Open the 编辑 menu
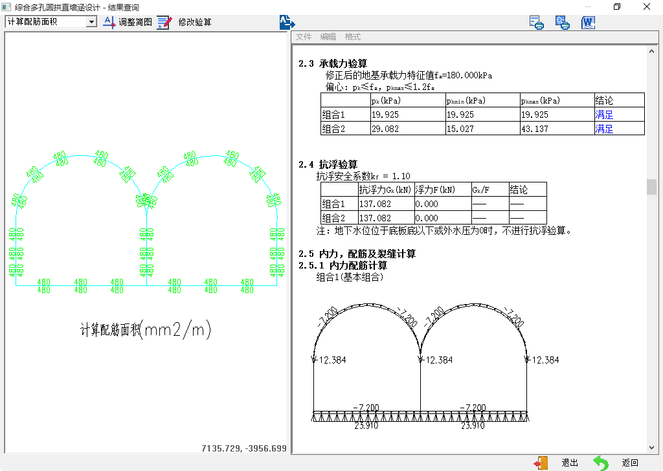663x471 pixels. coord(328,37)
